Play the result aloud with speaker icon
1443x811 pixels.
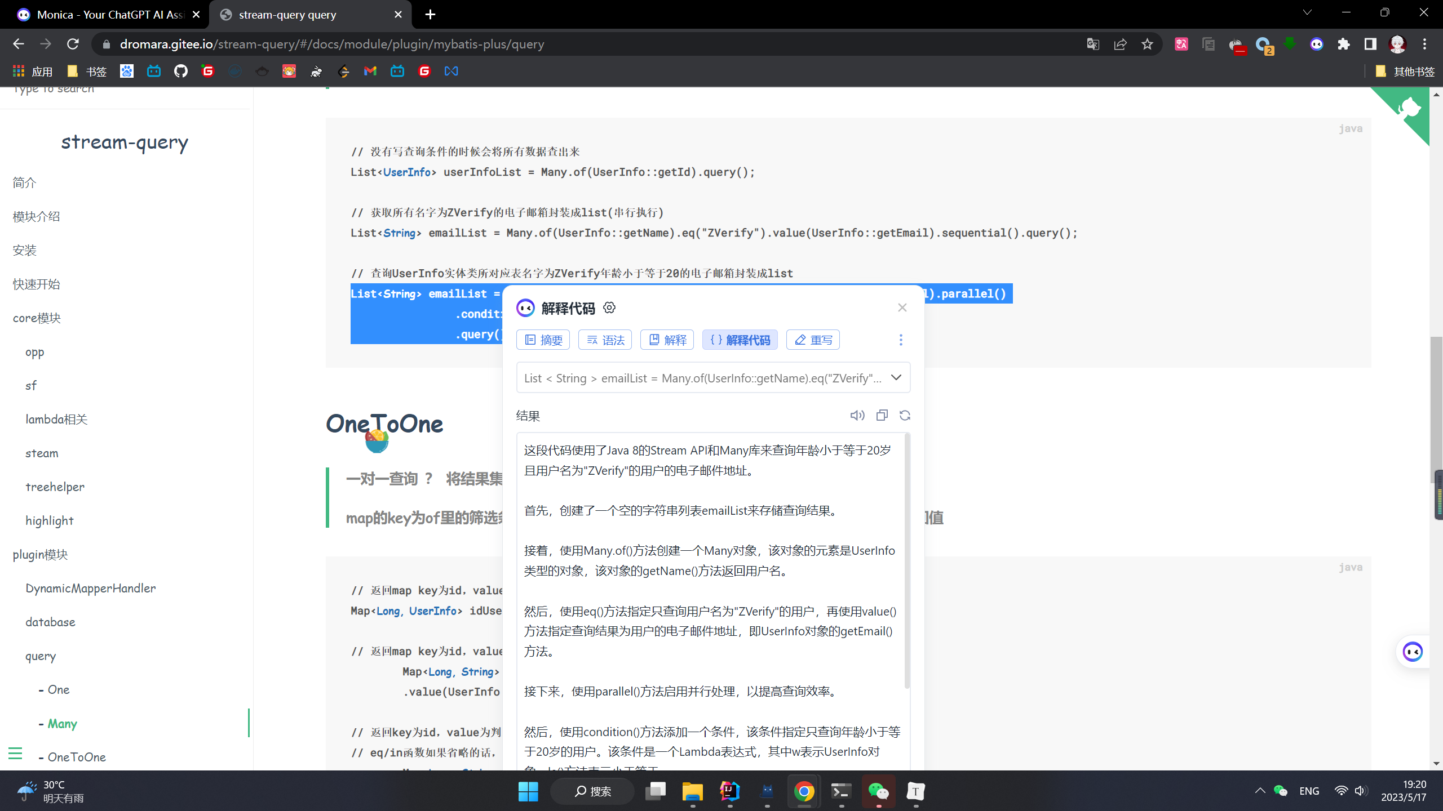click(x=857, y=415)
